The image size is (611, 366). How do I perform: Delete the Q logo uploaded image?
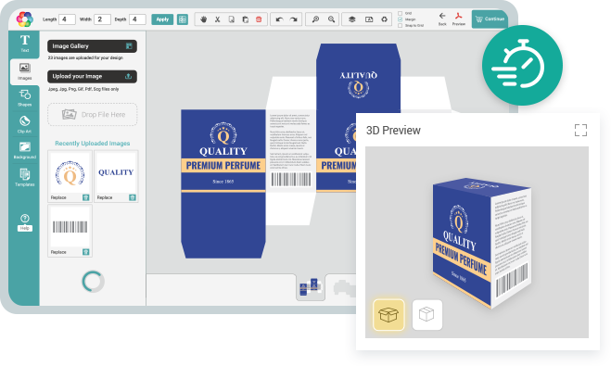pos(85,197)
